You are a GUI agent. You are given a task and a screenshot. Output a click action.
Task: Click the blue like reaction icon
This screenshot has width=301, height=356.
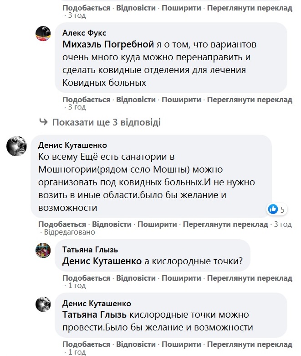pos(273,209)
